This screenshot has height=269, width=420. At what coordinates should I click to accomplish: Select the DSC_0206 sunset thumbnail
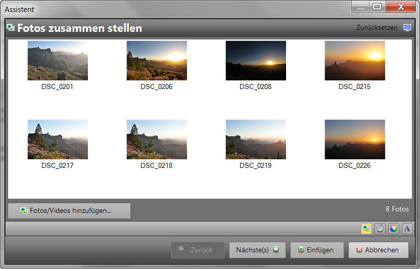tap(157, 61)
